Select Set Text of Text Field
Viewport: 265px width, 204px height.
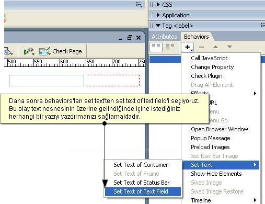[x=143, y=191]
